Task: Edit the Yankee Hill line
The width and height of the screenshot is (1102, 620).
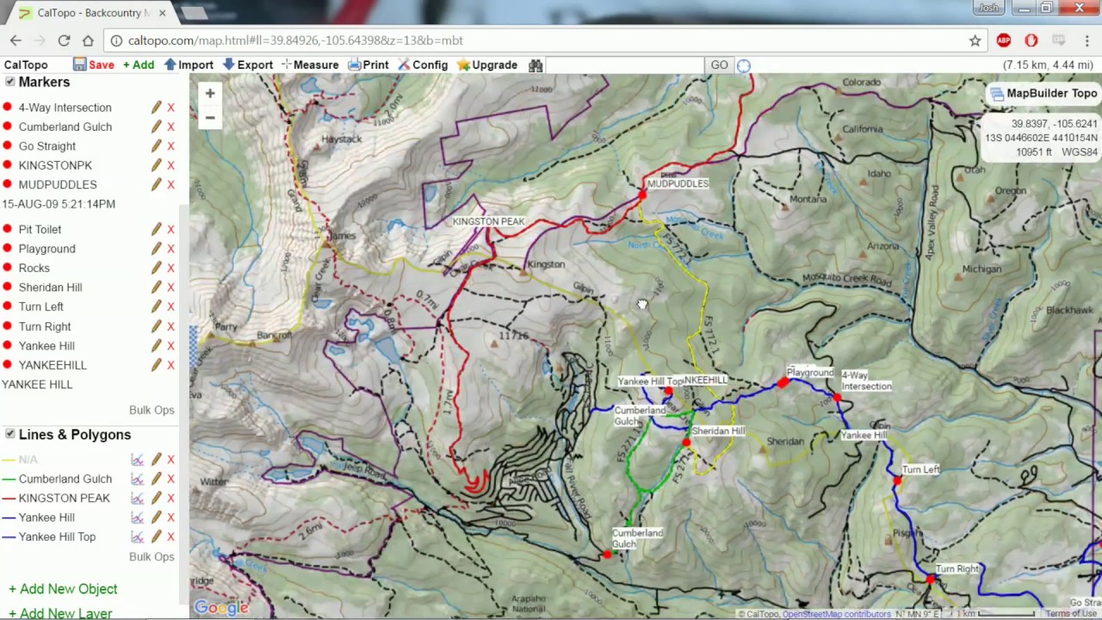Action: [156, 518]
